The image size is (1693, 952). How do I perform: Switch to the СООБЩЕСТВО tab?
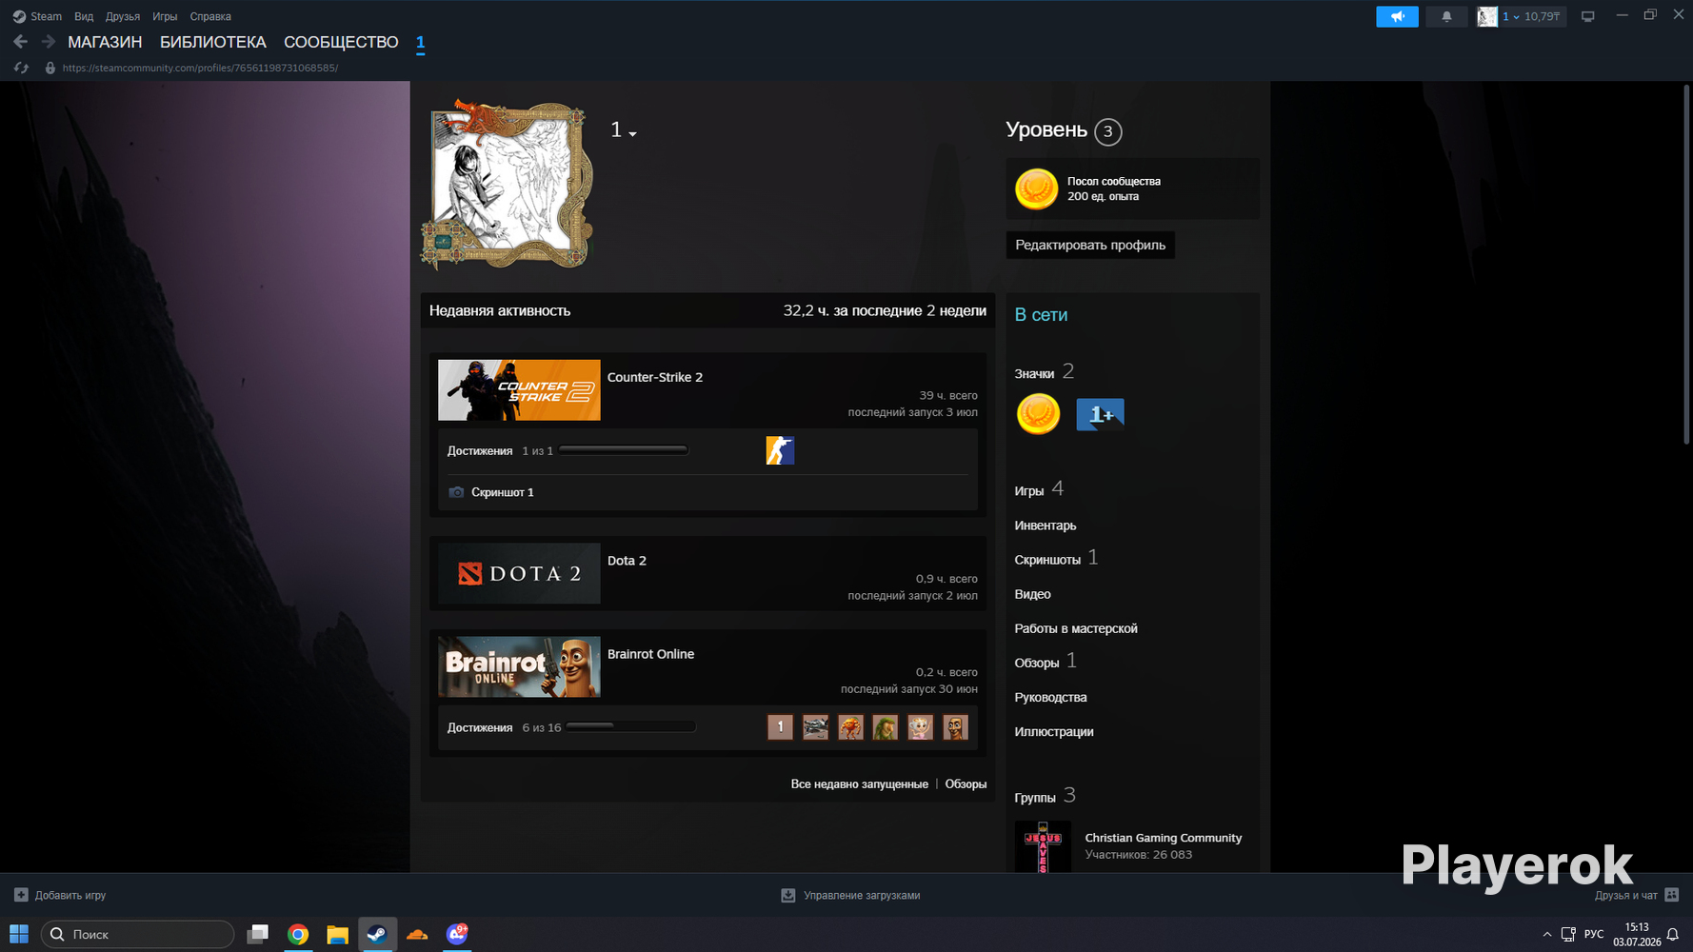point(341,42)
